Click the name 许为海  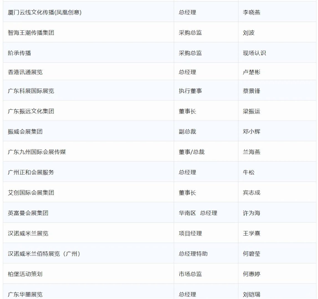[252, 213]
